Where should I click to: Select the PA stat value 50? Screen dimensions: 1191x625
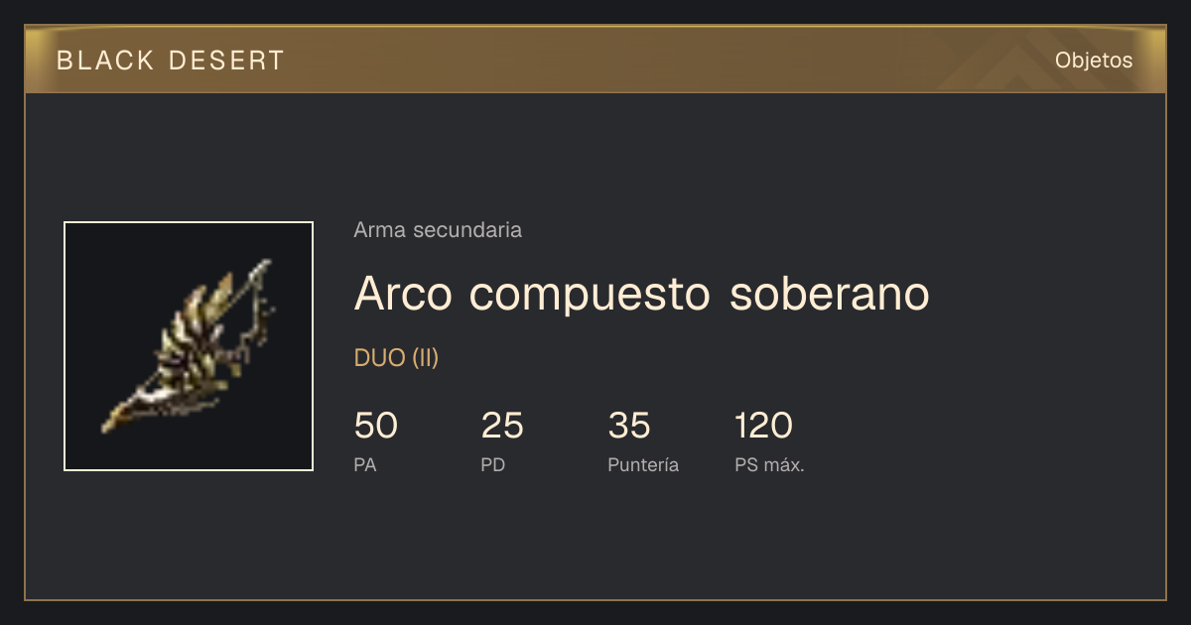click(x=375, y=426)
